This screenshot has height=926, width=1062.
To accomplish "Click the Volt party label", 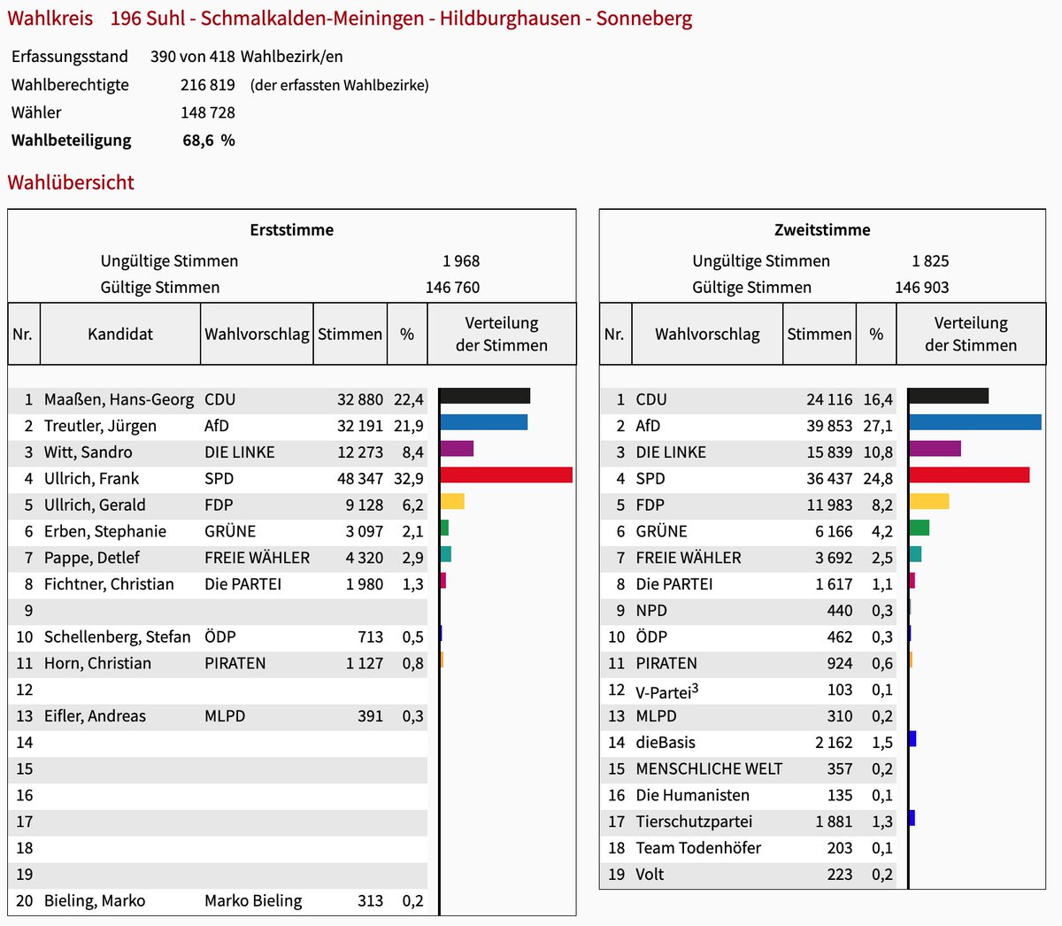I will [650, 875].
